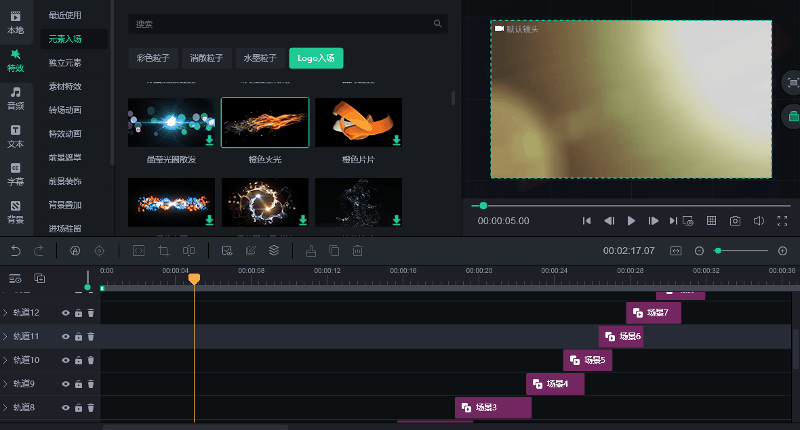This screenshot has width=800, height=430.
Task: Filter by 彩色粒子 tag
Action: 153,58
